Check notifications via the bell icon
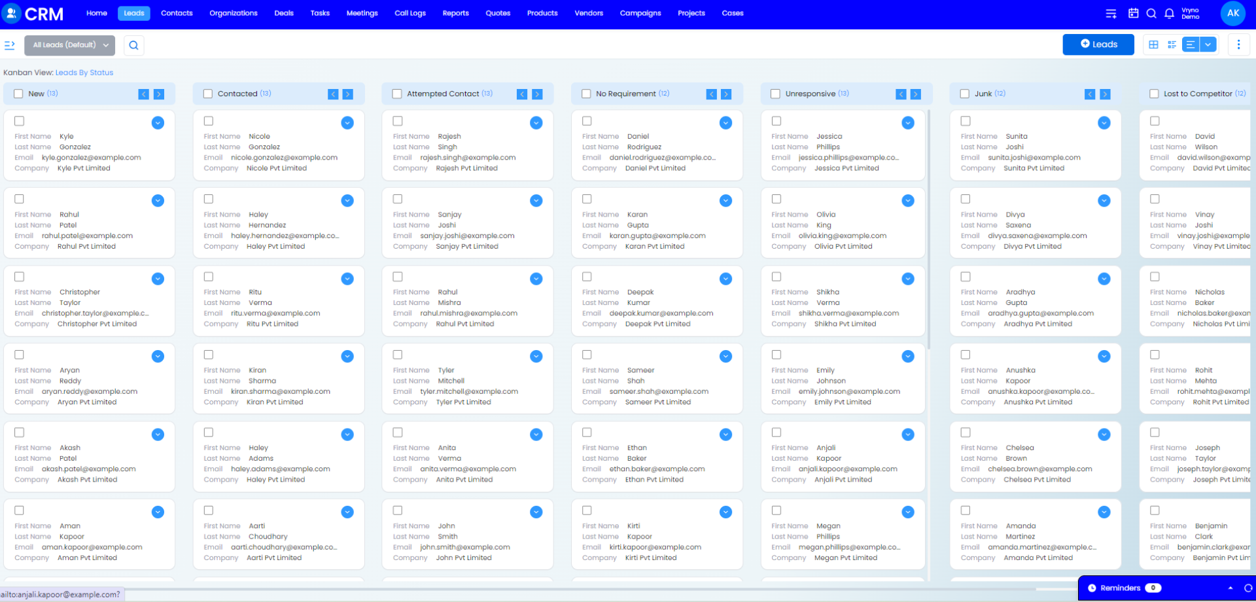The width and height of the screenshot is (1256, 602). (1169, 13)
